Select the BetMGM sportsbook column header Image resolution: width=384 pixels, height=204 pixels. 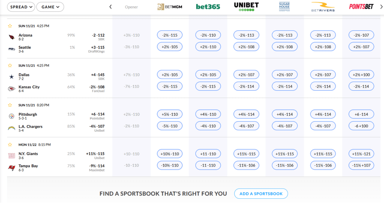click(169, 7)
